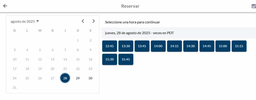Select the 14:15 time slot
This screenshot has height=100, width=256.
click(x=174, y=46)
